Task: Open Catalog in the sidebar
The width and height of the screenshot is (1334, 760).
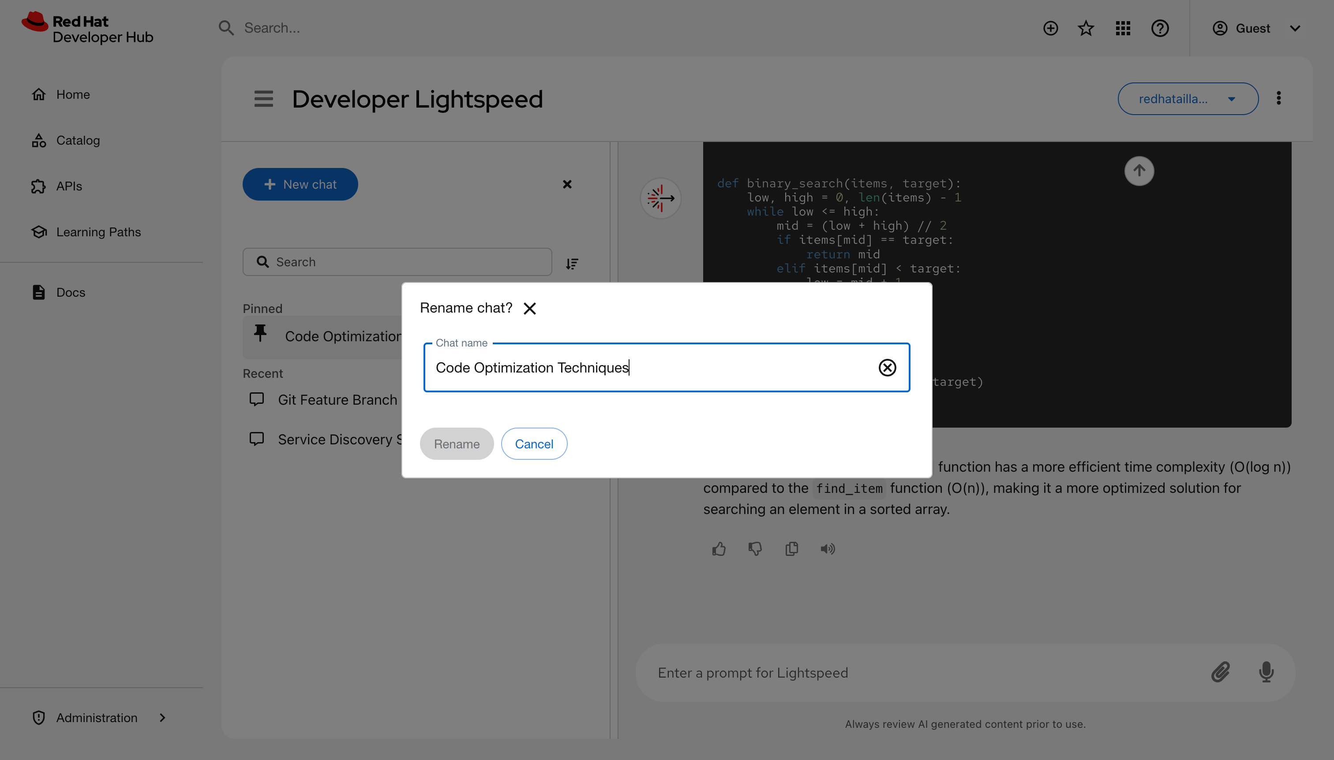Action: [78, 141]
